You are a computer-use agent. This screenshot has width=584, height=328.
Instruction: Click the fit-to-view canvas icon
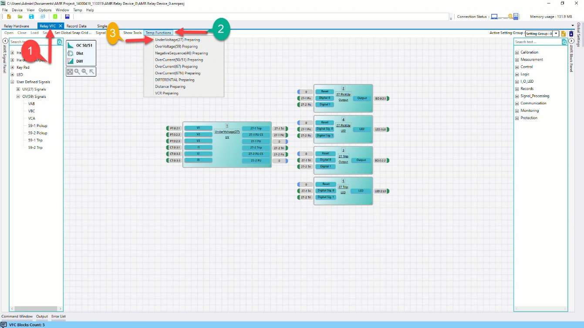70,71
